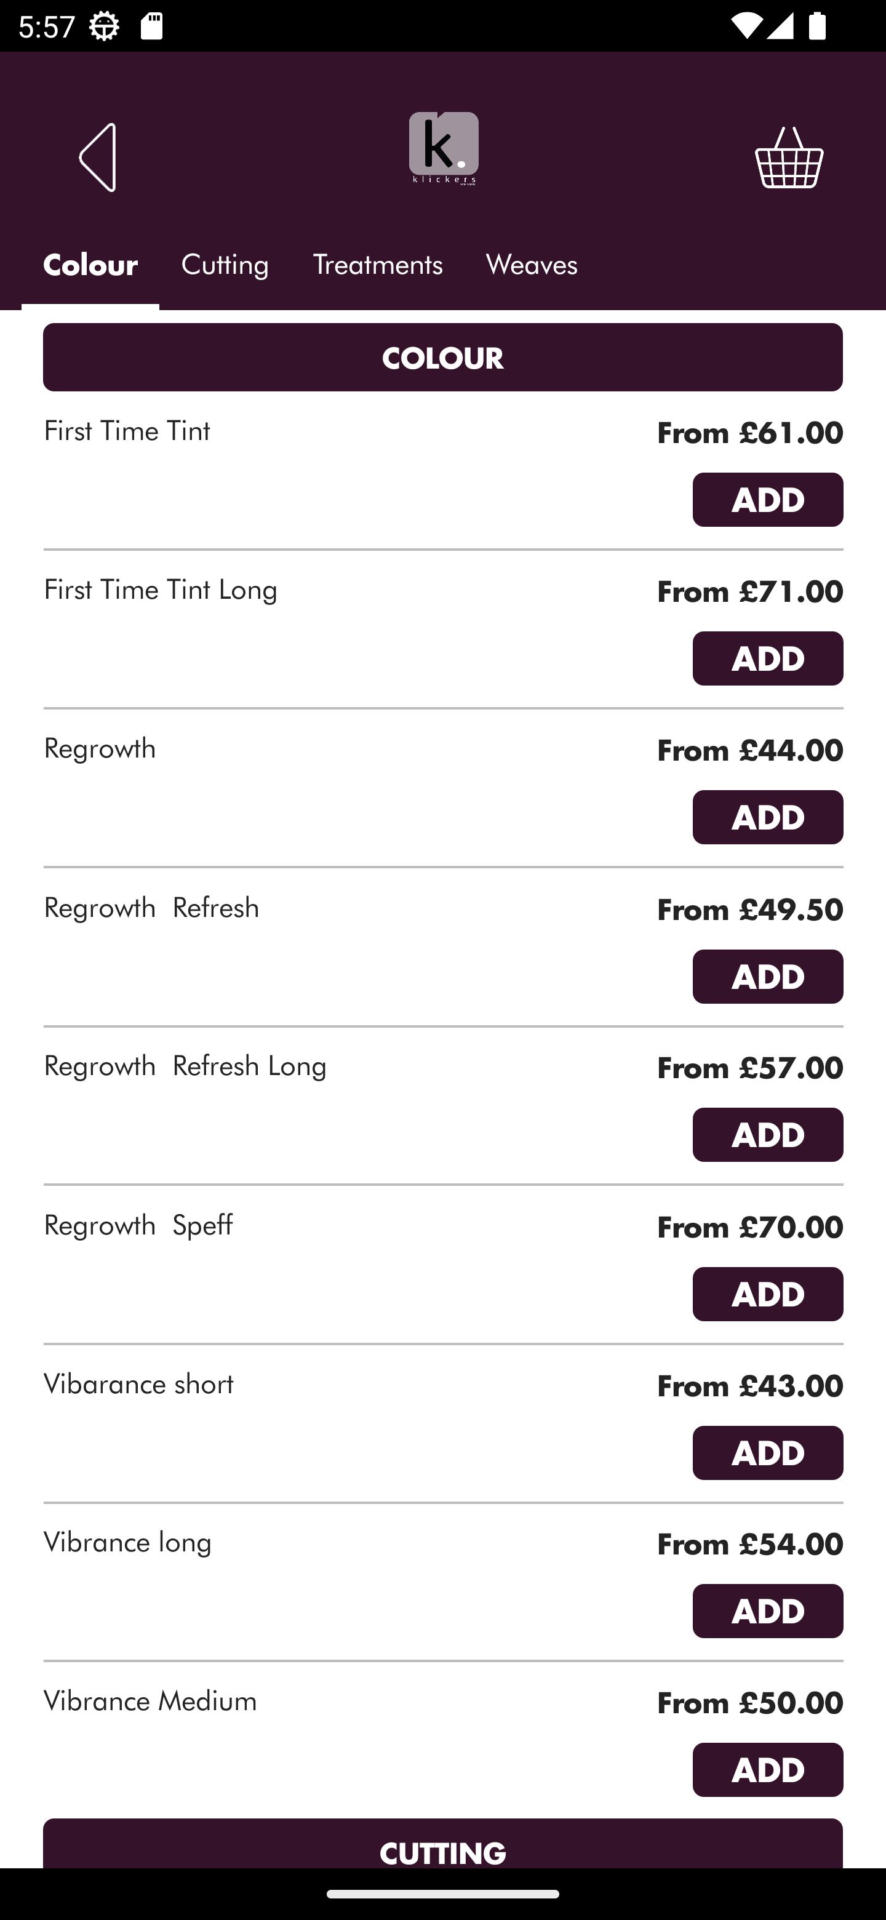Switch to the Treatments tab
Image resolution: width=886 pixels, height=1920 pixels.
(x=377, y=266)
